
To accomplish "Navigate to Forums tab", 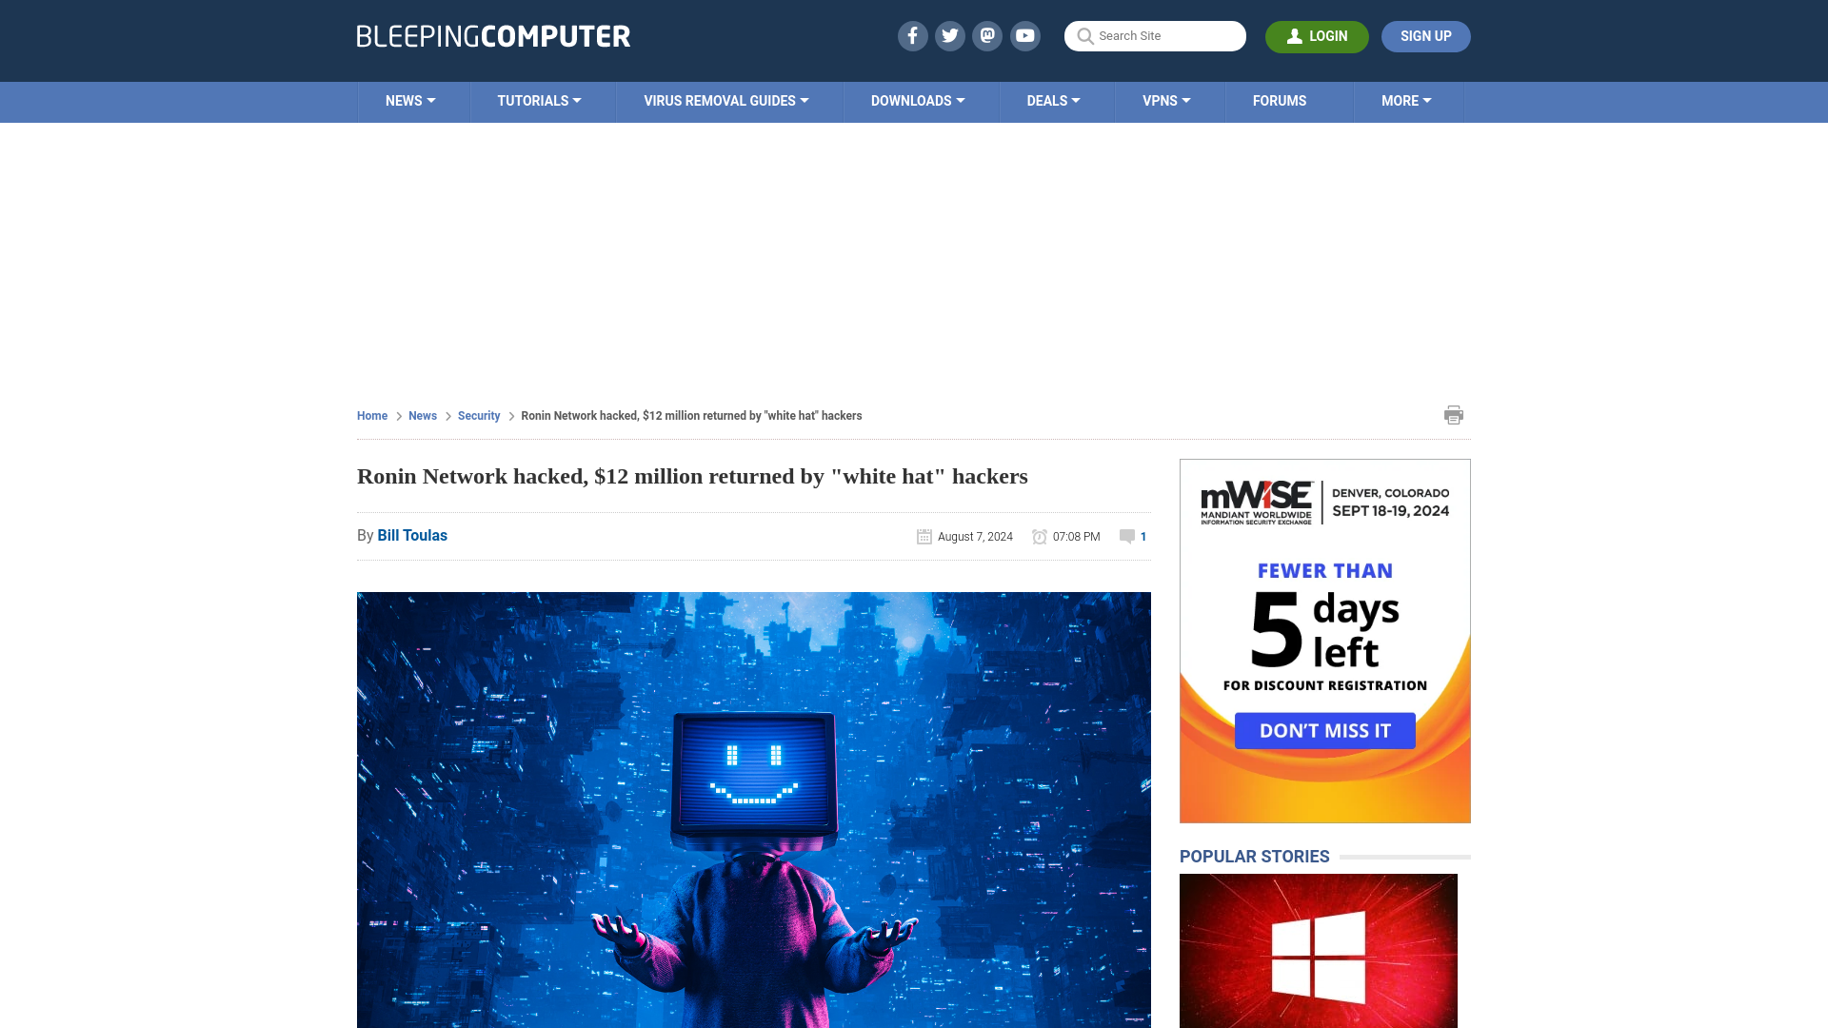I will click(1280, 102).
